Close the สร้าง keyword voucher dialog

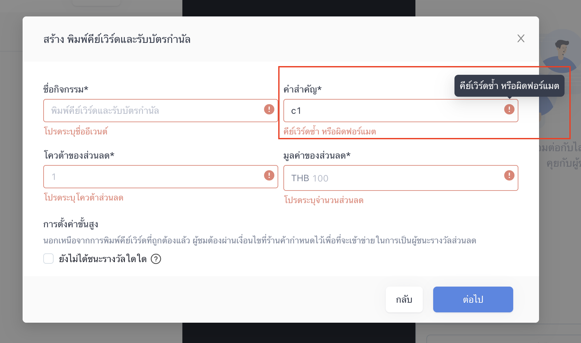pos(521,38)
